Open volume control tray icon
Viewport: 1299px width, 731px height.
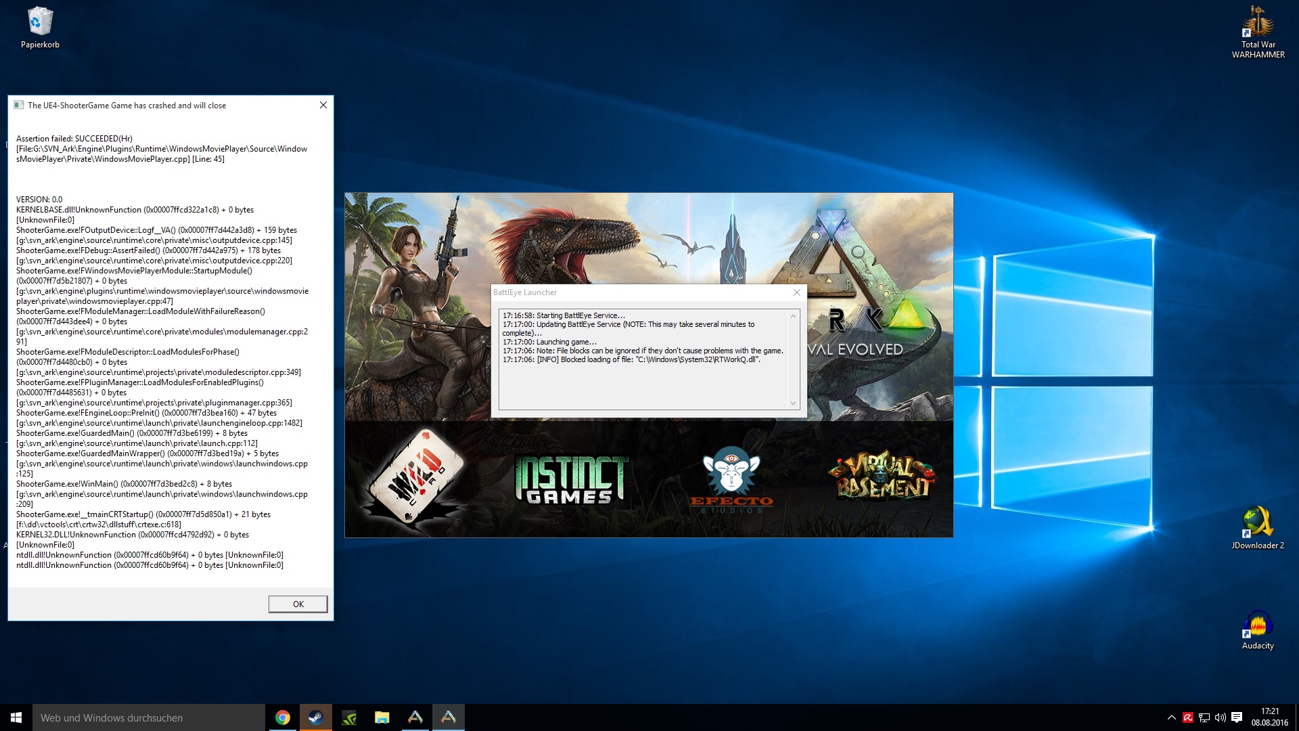point(1221,717)
